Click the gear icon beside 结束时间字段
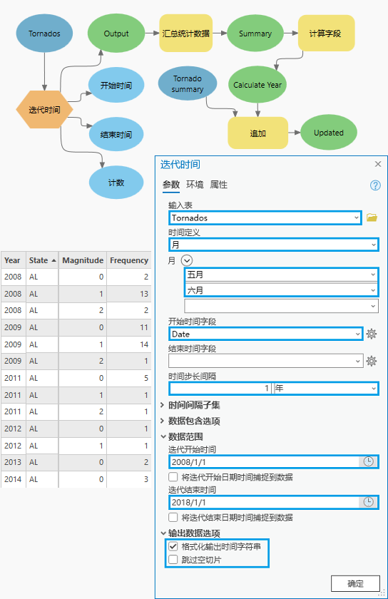Image resolution: width=388 pixels, height=599 pixels. 371,361
